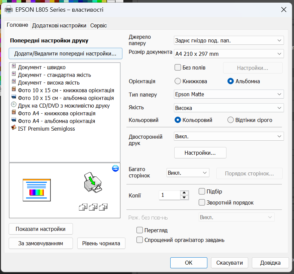The width and height of the screenshot is (294, 274).
Task: Select 'Документ - швидко' preset text
Action: (41, 67)
